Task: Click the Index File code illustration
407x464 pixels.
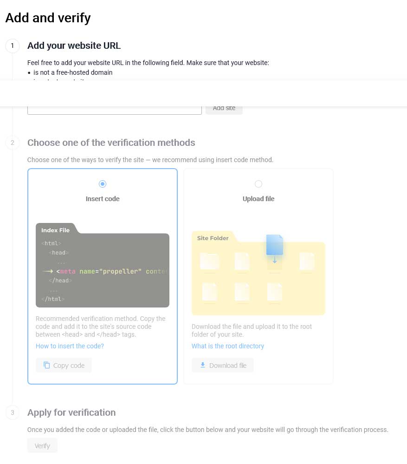Action: (x=102, y=265)
